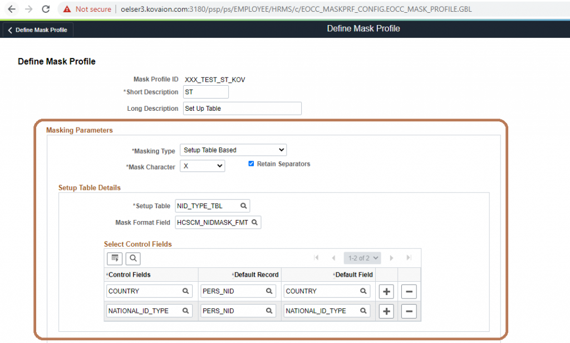
Task: Go to first page of grid rows
Action: coord(316,258)
